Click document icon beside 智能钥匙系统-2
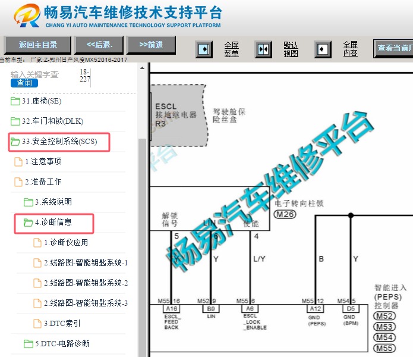This screenshot has height=357, width=413. click(x=37, y=283)
